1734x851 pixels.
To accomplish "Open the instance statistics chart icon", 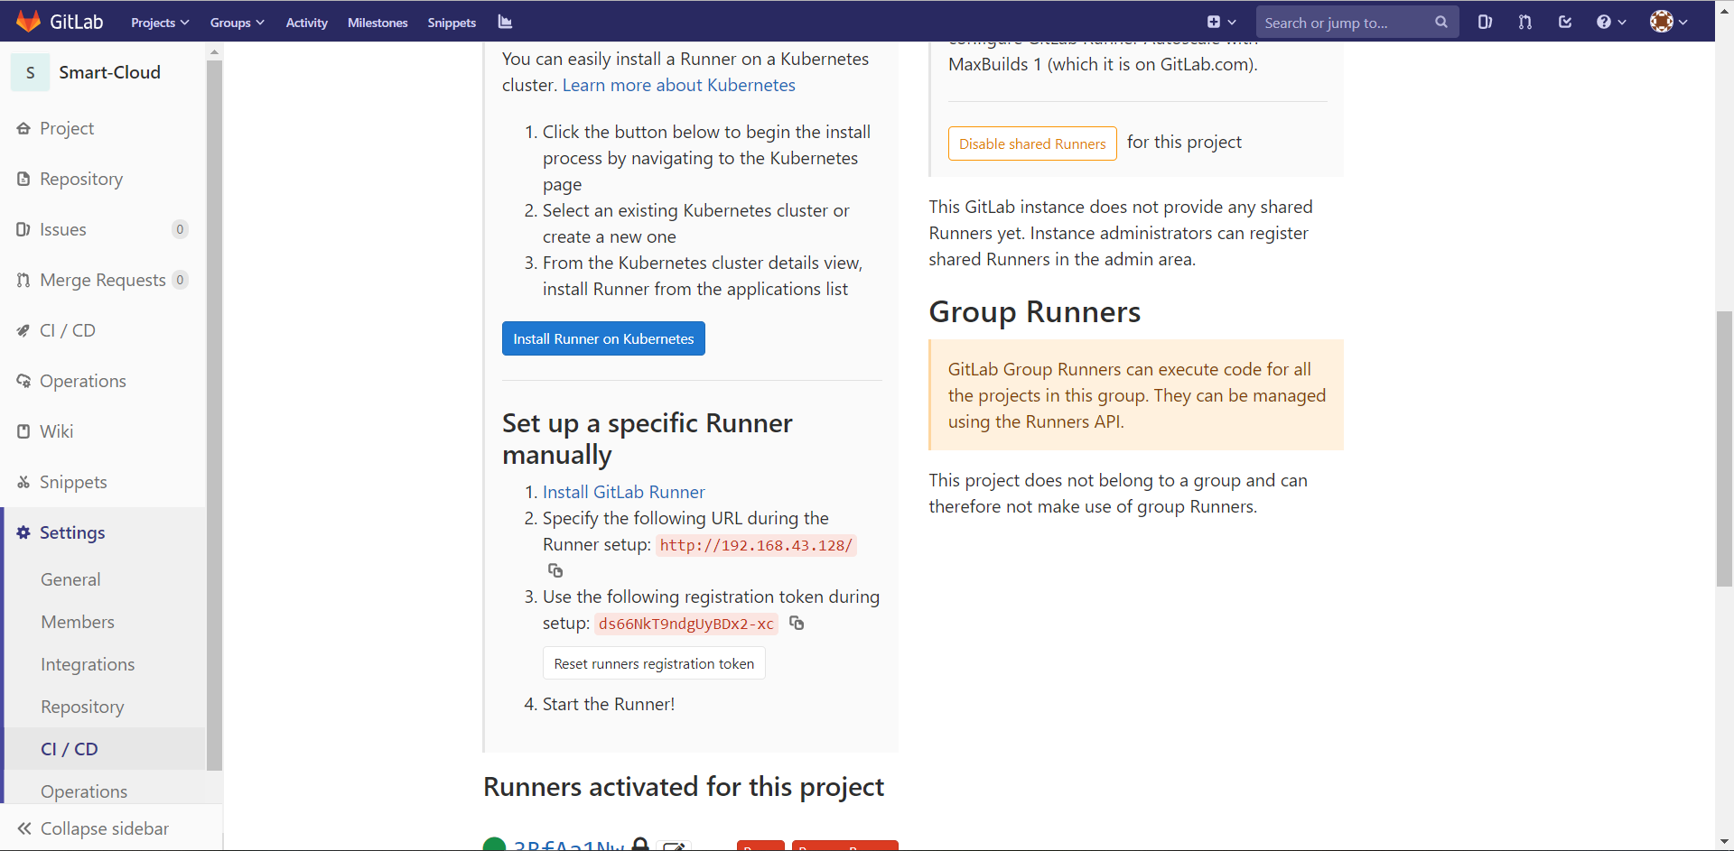I will 505,22.
